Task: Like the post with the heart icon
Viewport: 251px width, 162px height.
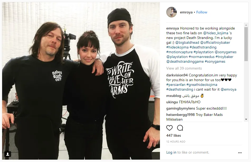Action: (x=169, y=128)
